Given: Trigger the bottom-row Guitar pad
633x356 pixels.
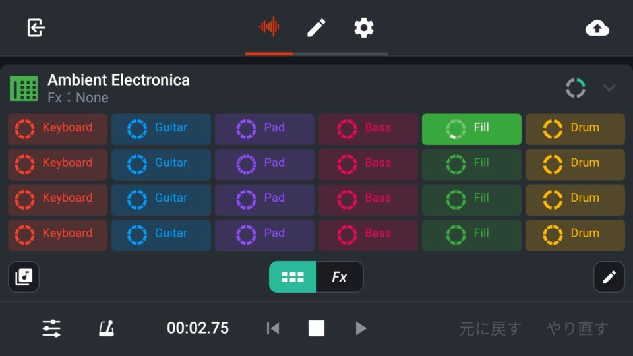Looking at the screenshot, I should click(161, 235).
